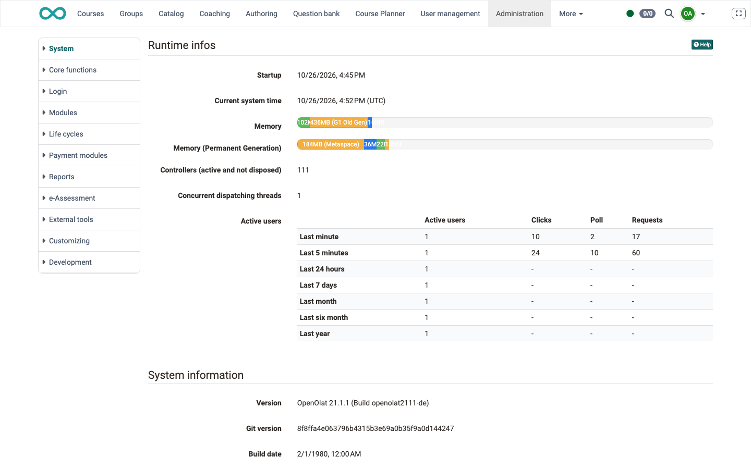The height and width of the screenshot is (469, 751).
Task: Expand the e-Assessment section
Action: (89, 198)
